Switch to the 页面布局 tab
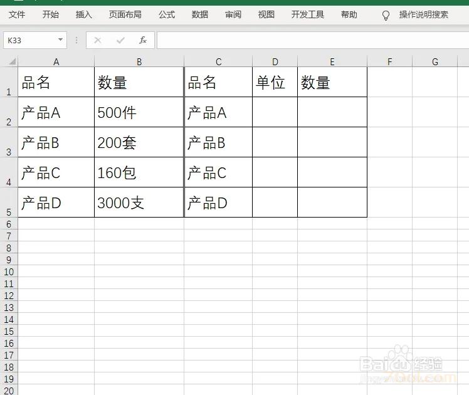 pos(125,14)
